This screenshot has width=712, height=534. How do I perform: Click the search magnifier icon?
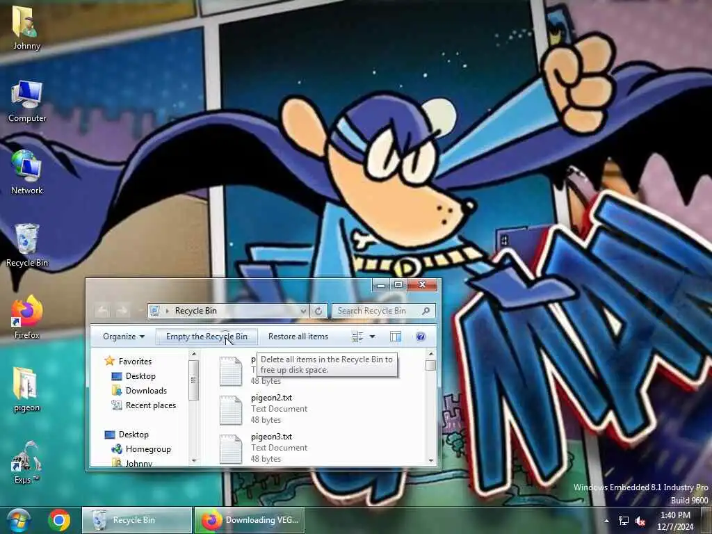tap(426, 311)
